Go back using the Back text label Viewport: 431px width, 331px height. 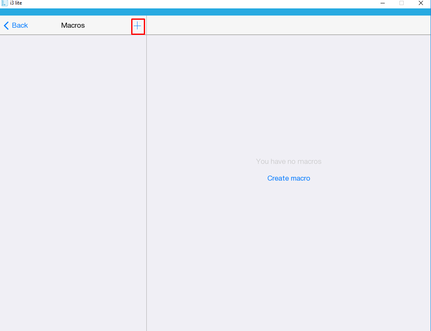pyautogui.click(x=19, y=26)
